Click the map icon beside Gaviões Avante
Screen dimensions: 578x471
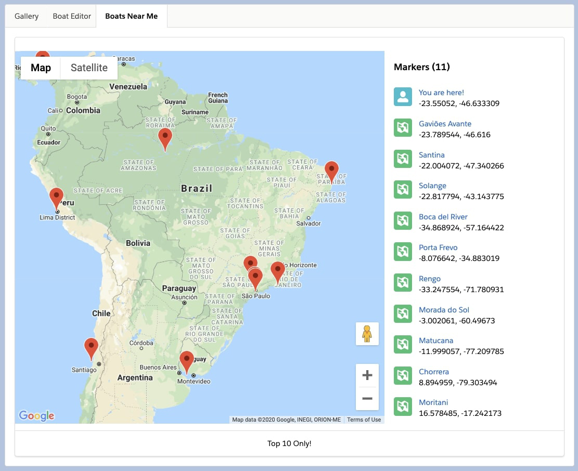tap(403, 128)
